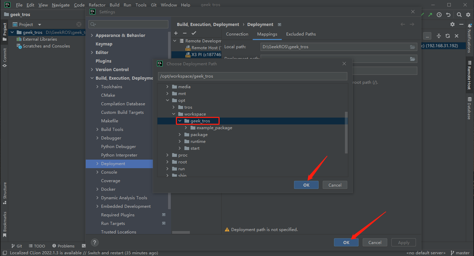Expand the runtime folder
474x256 pixels.
coord(180,142)
